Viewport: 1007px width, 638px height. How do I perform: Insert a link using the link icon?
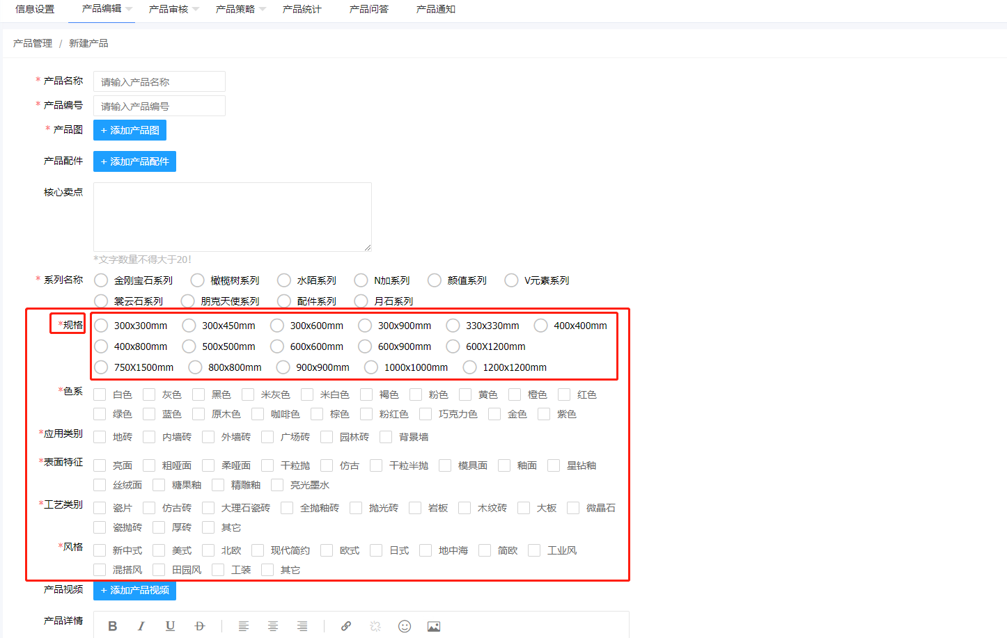[346, 626]
